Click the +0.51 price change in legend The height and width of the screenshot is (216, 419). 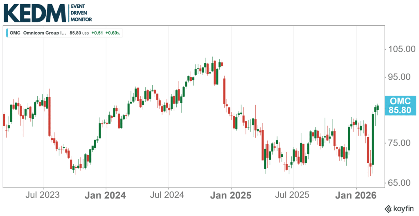tap(97, 33)
